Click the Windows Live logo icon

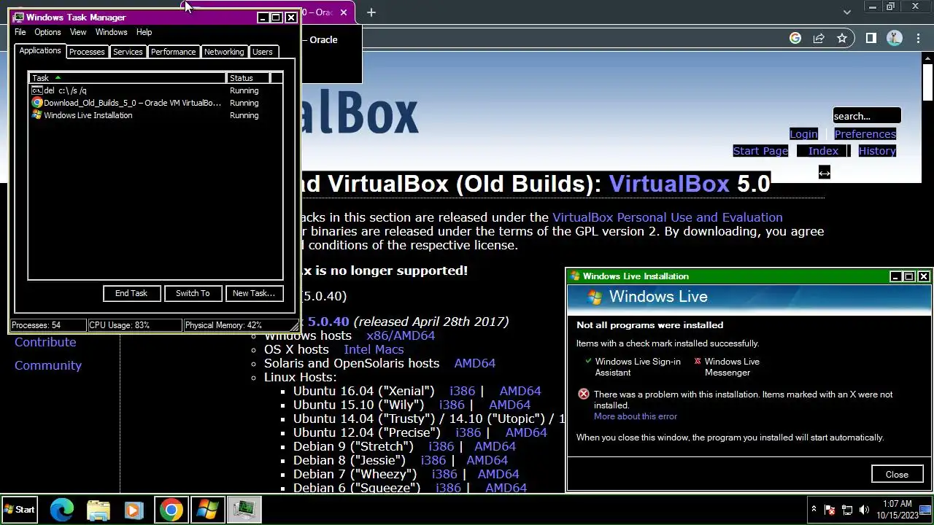click(x=595, y=297)
